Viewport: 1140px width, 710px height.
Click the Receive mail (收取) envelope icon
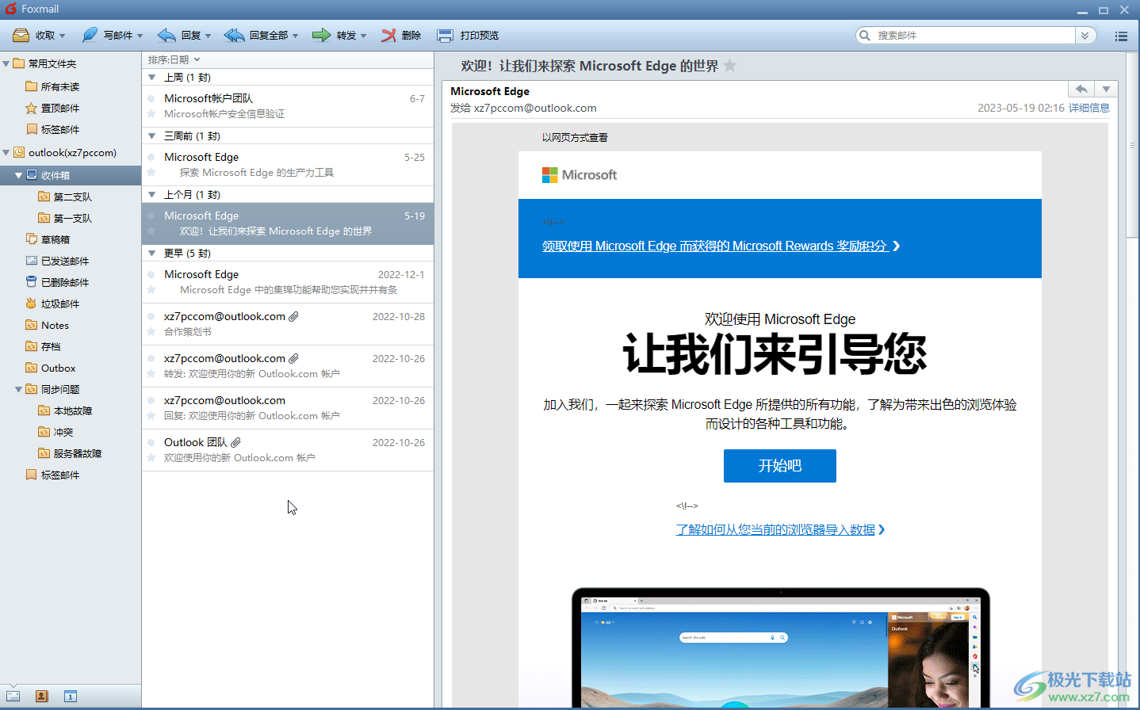click(x=21, y=35)
